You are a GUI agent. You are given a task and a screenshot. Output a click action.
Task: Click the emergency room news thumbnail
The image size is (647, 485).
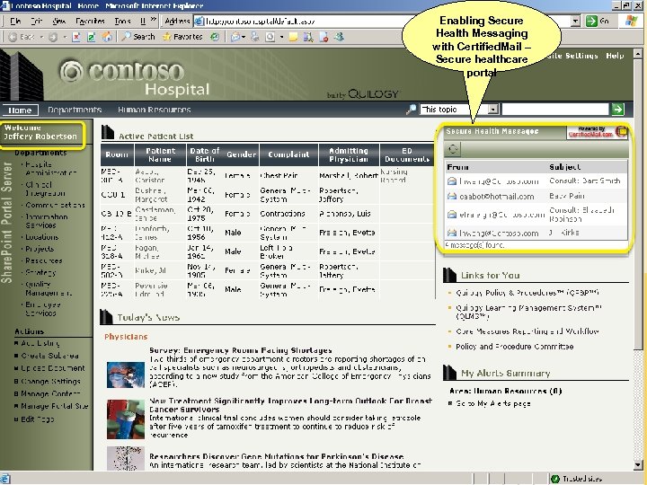coord(126,375)
